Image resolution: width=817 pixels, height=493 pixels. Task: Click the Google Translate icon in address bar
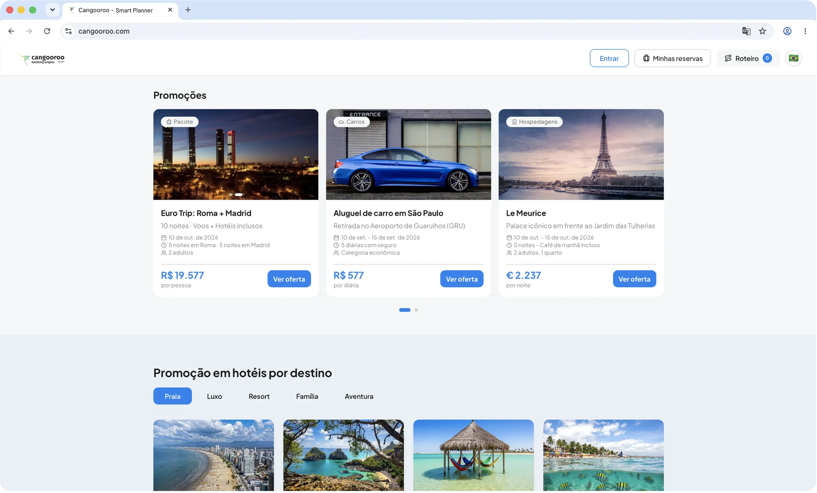pyautogui.click(x=746, y=31)
